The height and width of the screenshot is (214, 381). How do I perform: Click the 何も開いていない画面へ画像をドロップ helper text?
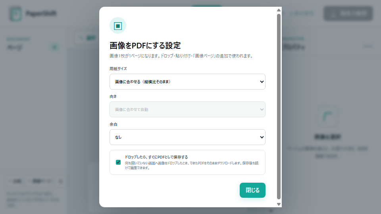click(x=192, y=166)
